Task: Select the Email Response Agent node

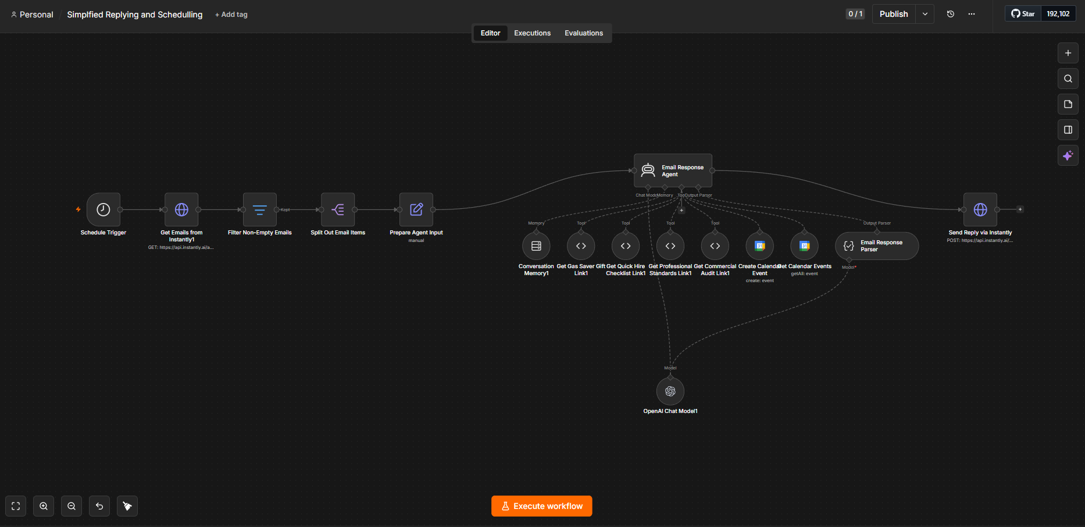Action: tap(673, 170)
